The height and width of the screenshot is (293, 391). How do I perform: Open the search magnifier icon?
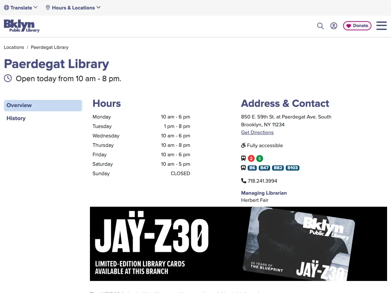[x=320, y=26]
